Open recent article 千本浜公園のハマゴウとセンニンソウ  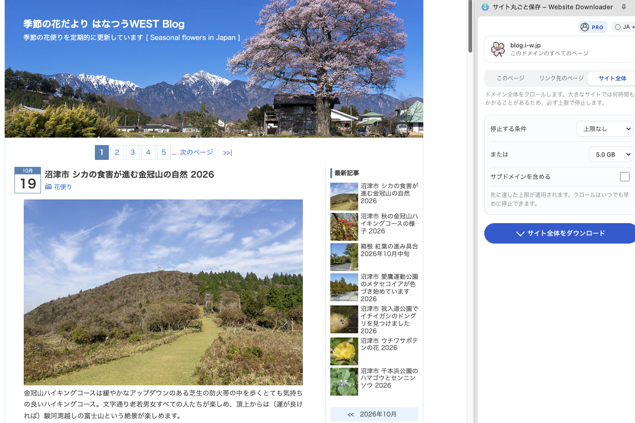[x=389, y=378]
